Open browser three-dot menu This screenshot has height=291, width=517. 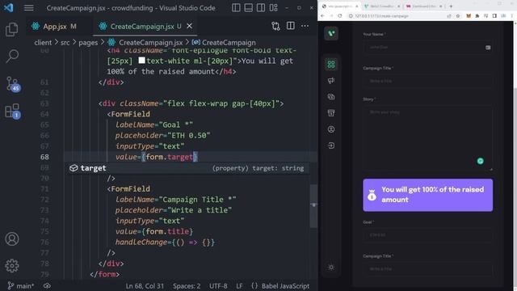(x=512, y=16)
